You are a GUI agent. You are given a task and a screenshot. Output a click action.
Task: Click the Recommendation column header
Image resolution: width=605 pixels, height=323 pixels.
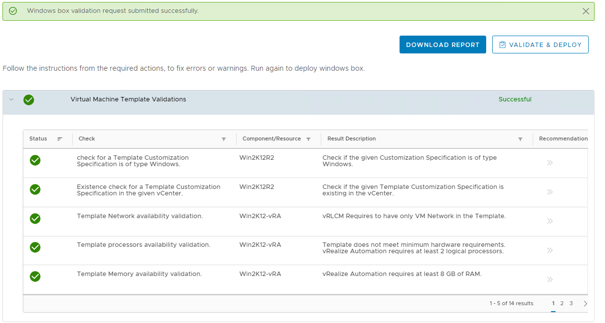[563, 139]
